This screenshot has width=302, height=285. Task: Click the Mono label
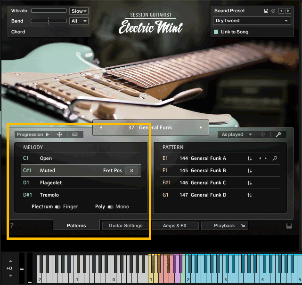point(122,207)
